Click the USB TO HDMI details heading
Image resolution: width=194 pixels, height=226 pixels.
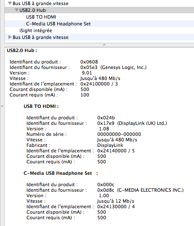(41, 106)
